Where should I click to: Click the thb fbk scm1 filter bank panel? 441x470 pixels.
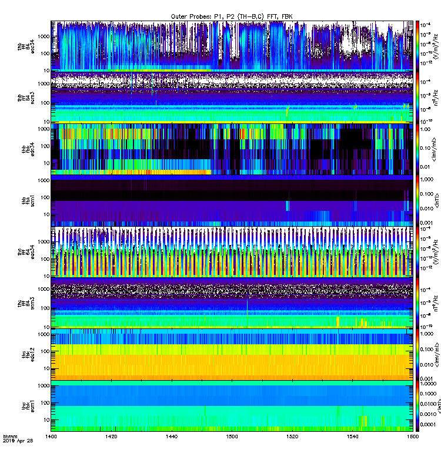pyautogui.click(x=232, y=200)
